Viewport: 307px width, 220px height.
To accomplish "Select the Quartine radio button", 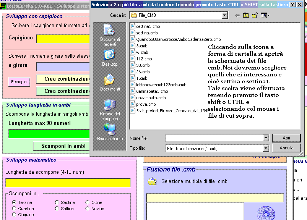I will click(x=14, y=209).
